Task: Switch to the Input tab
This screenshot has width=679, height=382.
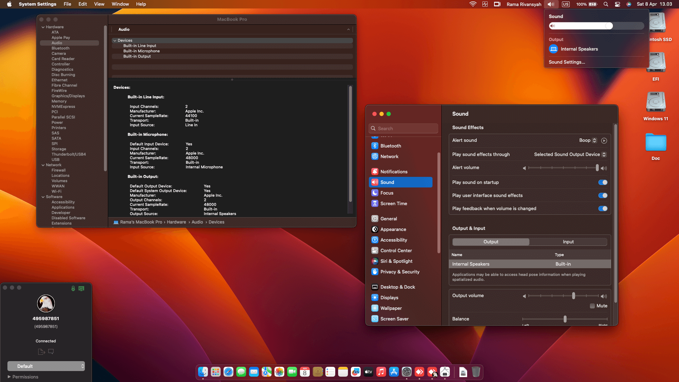Action: [568, 242]
